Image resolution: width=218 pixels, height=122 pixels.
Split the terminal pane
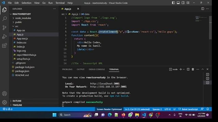point(188,69)
